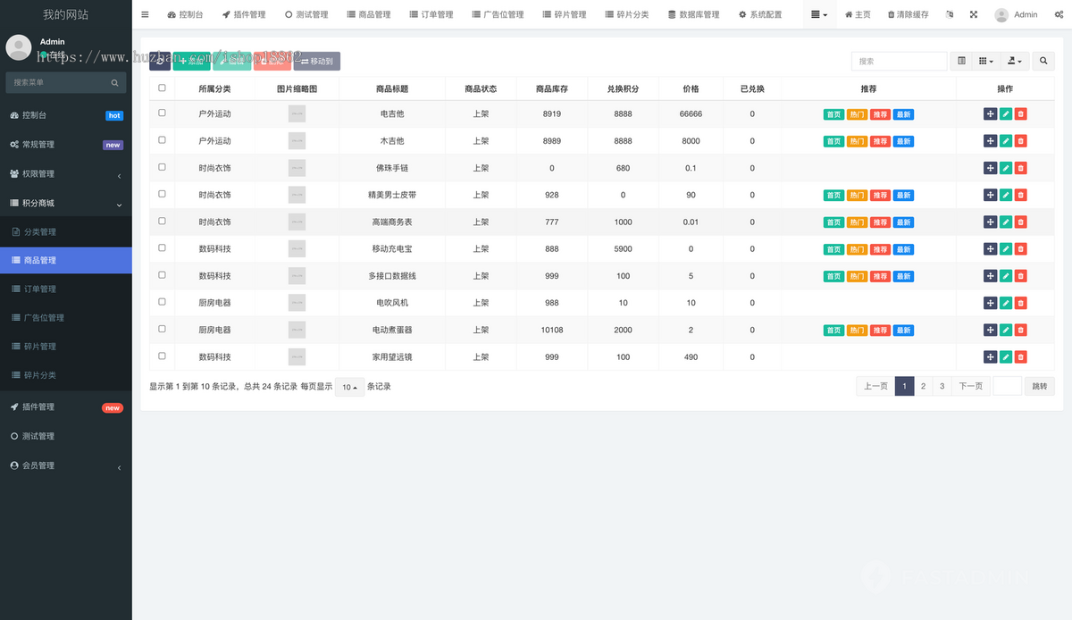Screen dimensions: 1072x620
Task: Click the 清除缓存 link in the top bar
Action: [x=908, y=15]
